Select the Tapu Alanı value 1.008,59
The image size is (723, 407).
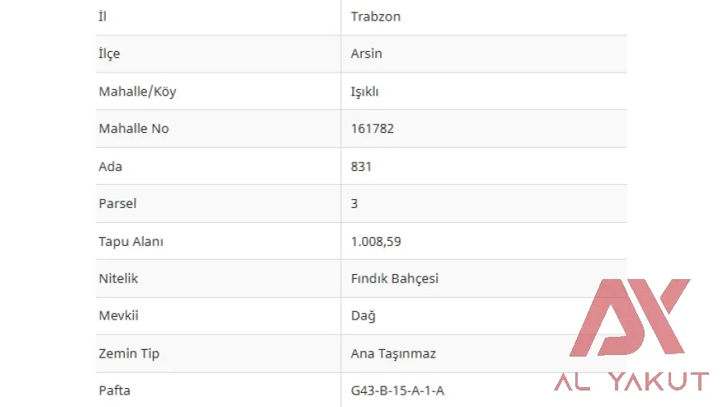[376, 242]
